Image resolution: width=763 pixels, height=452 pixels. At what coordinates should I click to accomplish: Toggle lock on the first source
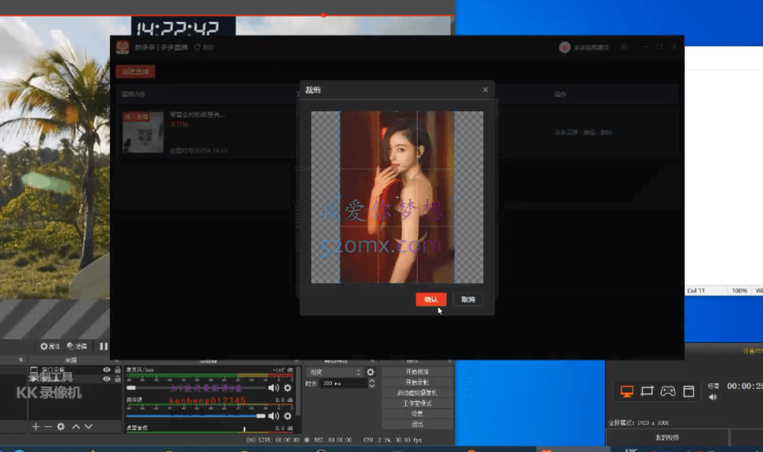[118, 370]
